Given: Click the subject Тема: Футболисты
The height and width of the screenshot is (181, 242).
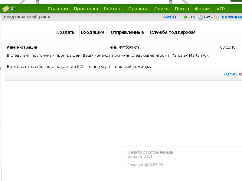Looking at the screenshot, I should 124,47.
